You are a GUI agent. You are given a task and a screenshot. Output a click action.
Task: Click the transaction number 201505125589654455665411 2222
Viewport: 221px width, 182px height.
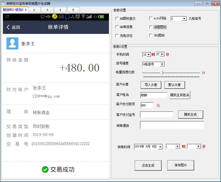(61, 144)
